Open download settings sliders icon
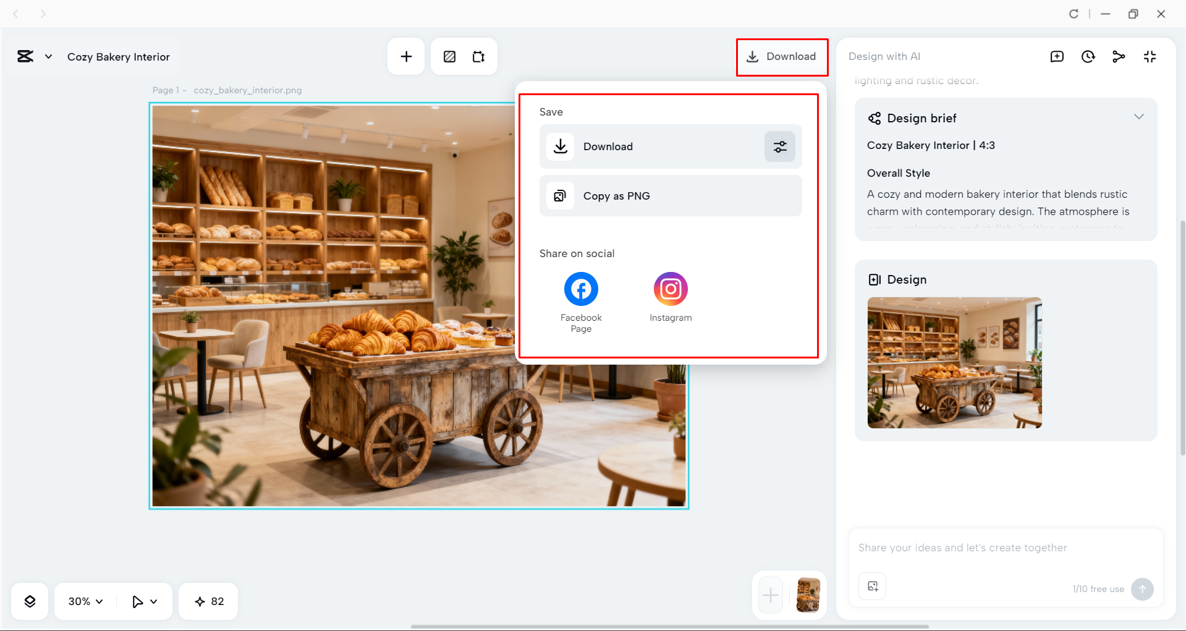Image resolution: width=1186 pixels, height=631 pixels. [x=780, y=146]
